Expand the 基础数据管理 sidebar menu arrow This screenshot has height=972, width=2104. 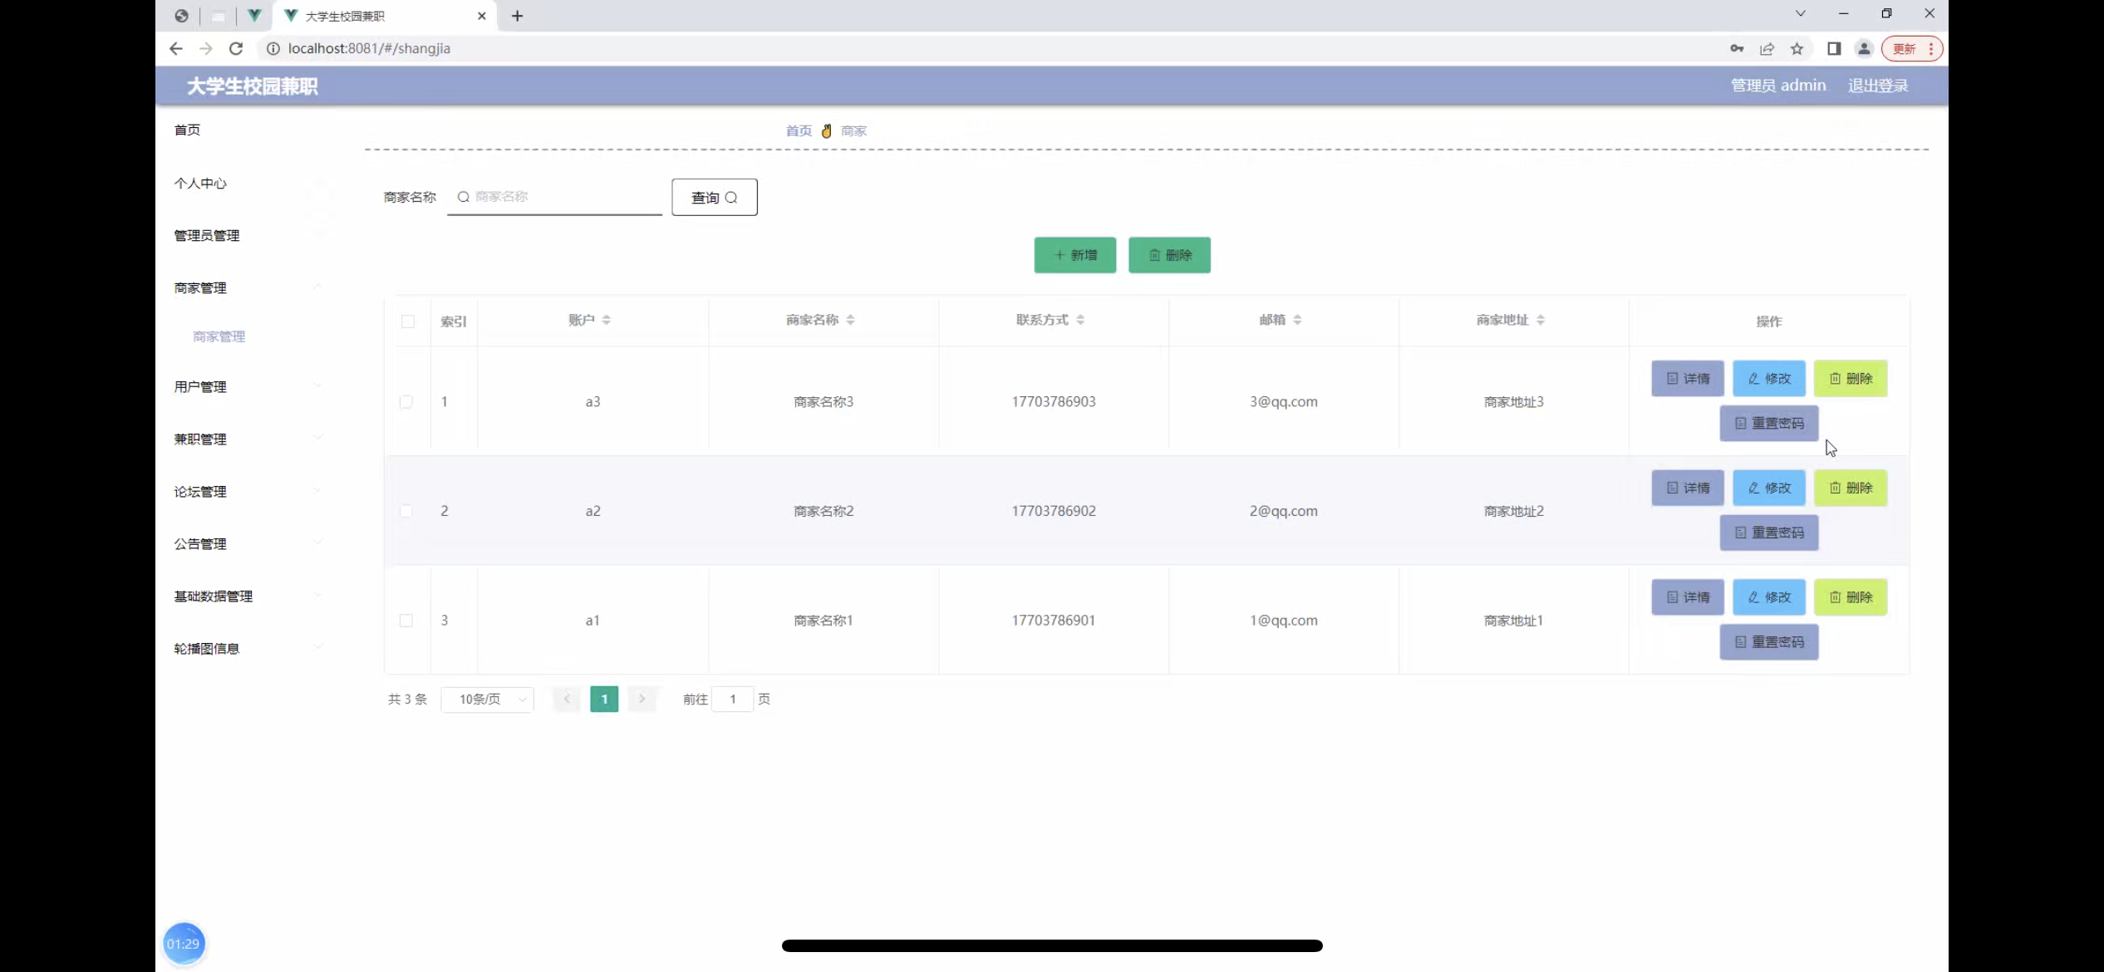317,596
